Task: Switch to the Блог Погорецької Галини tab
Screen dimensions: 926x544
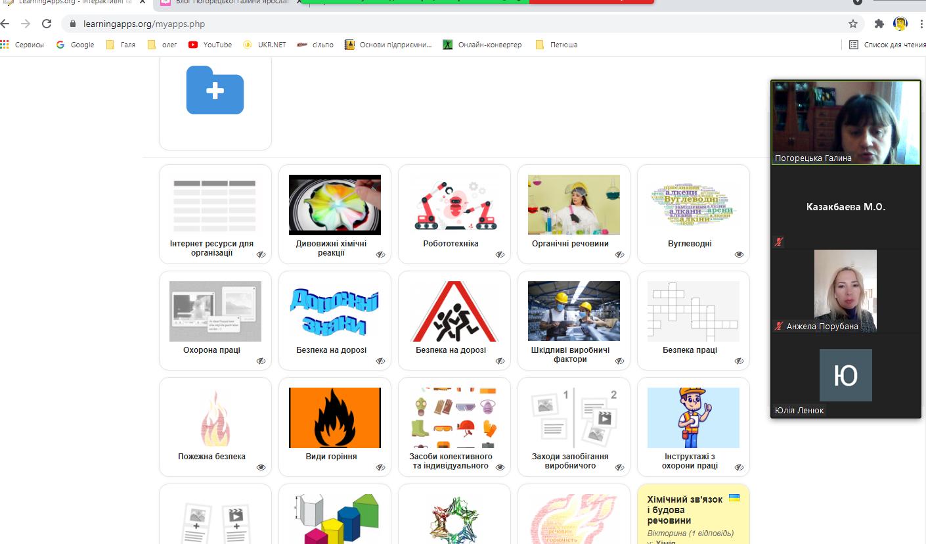Action: point(223,2)
